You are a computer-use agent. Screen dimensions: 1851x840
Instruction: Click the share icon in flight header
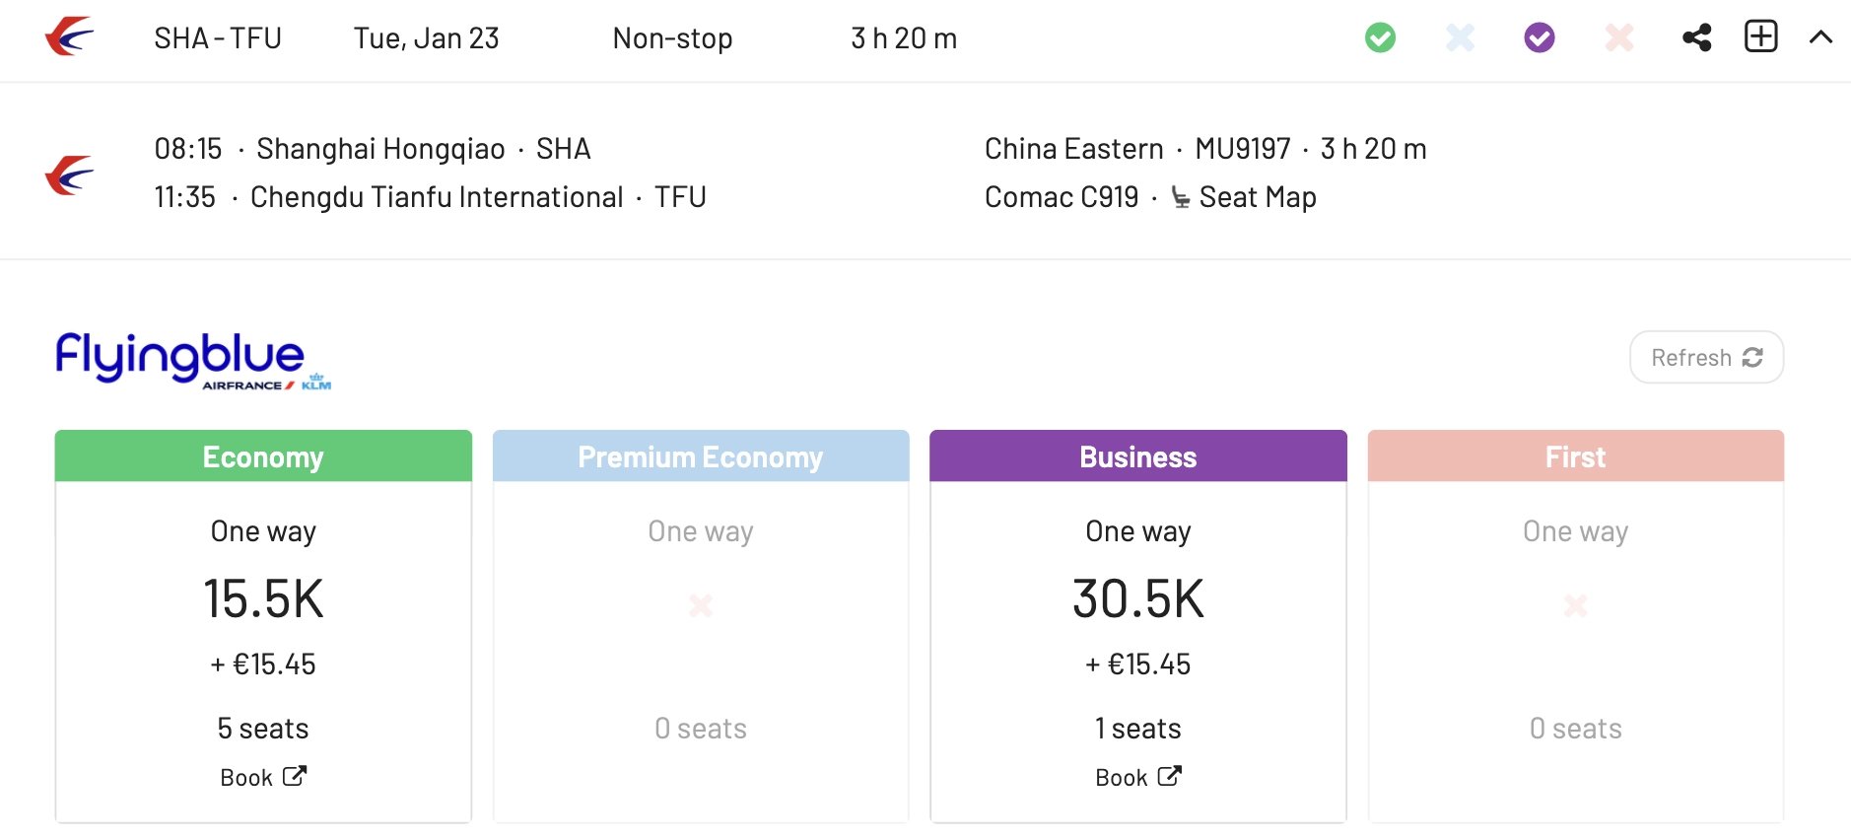tap(1696, 38)
